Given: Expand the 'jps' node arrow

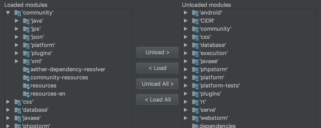Looking at the screenshot, I should click(17, 29).
